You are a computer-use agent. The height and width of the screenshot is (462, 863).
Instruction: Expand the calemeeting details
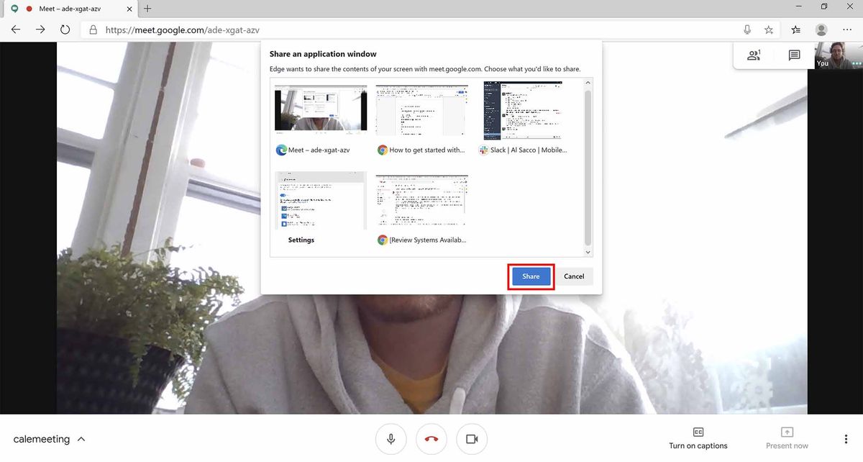(81, 439)
